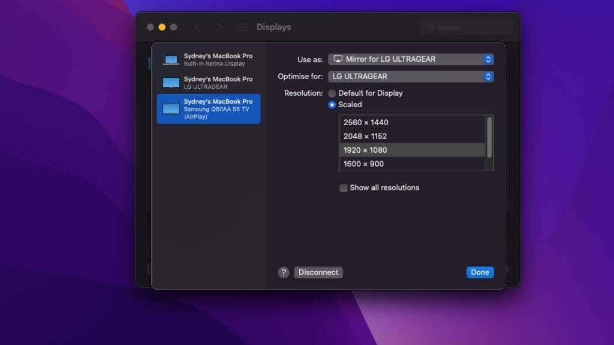Open the Use as dropdown
Image resolution: width=614 pixels, height=345 pixels.
tap(411, 59)
